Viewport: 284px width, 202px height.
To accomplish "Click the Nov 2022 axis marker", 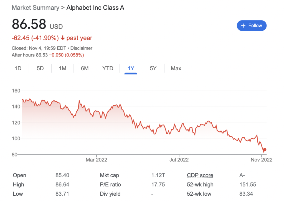I will pyautogui.click(x=262, y=160).
